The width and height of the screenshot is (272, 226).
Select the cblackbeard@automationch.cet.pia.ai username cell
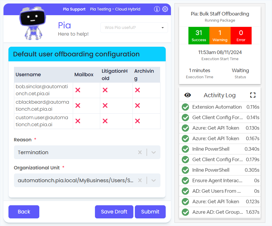click(x=43, y=106)
